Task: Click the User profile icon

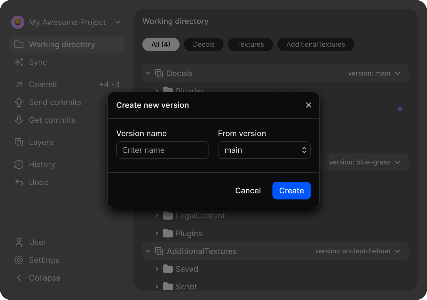Action: 19,242
